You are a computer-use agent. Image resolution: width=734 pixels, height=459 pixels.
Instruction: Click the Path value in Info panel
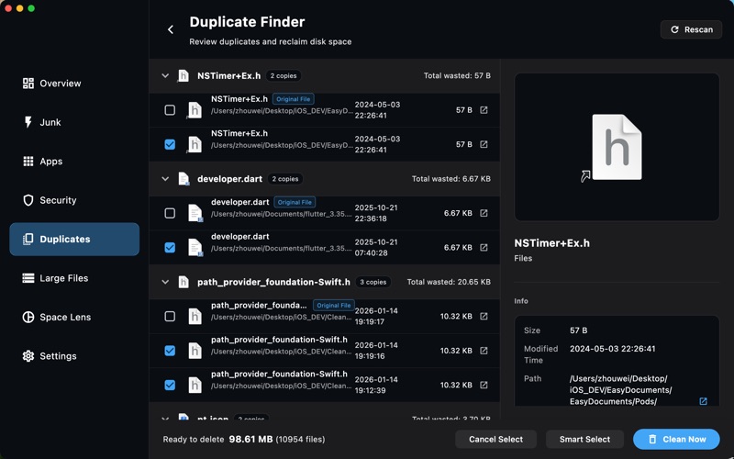pyautogui.click(x=621, y=390)
